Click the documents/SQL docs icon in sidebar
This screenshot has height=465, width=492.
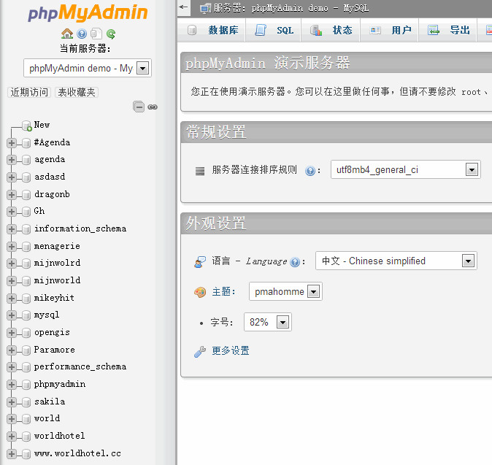[x=96, y=34]
